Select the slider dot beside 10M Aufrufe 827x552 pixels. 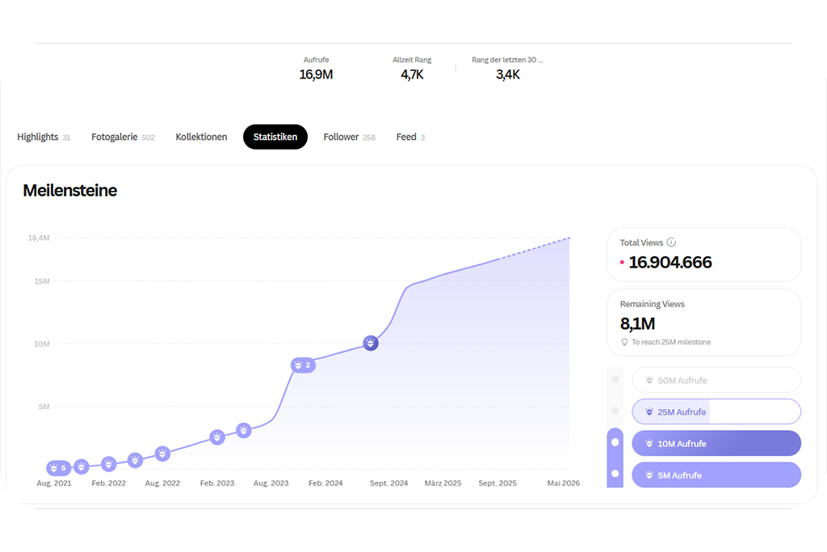pos(615,443)
